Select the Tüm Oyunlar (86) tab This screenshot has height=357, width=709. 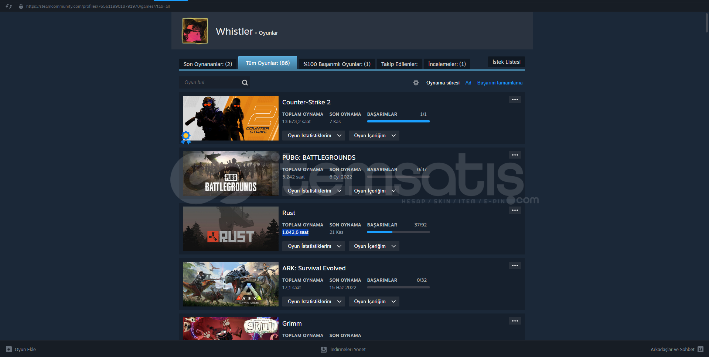tap(267, 63)
